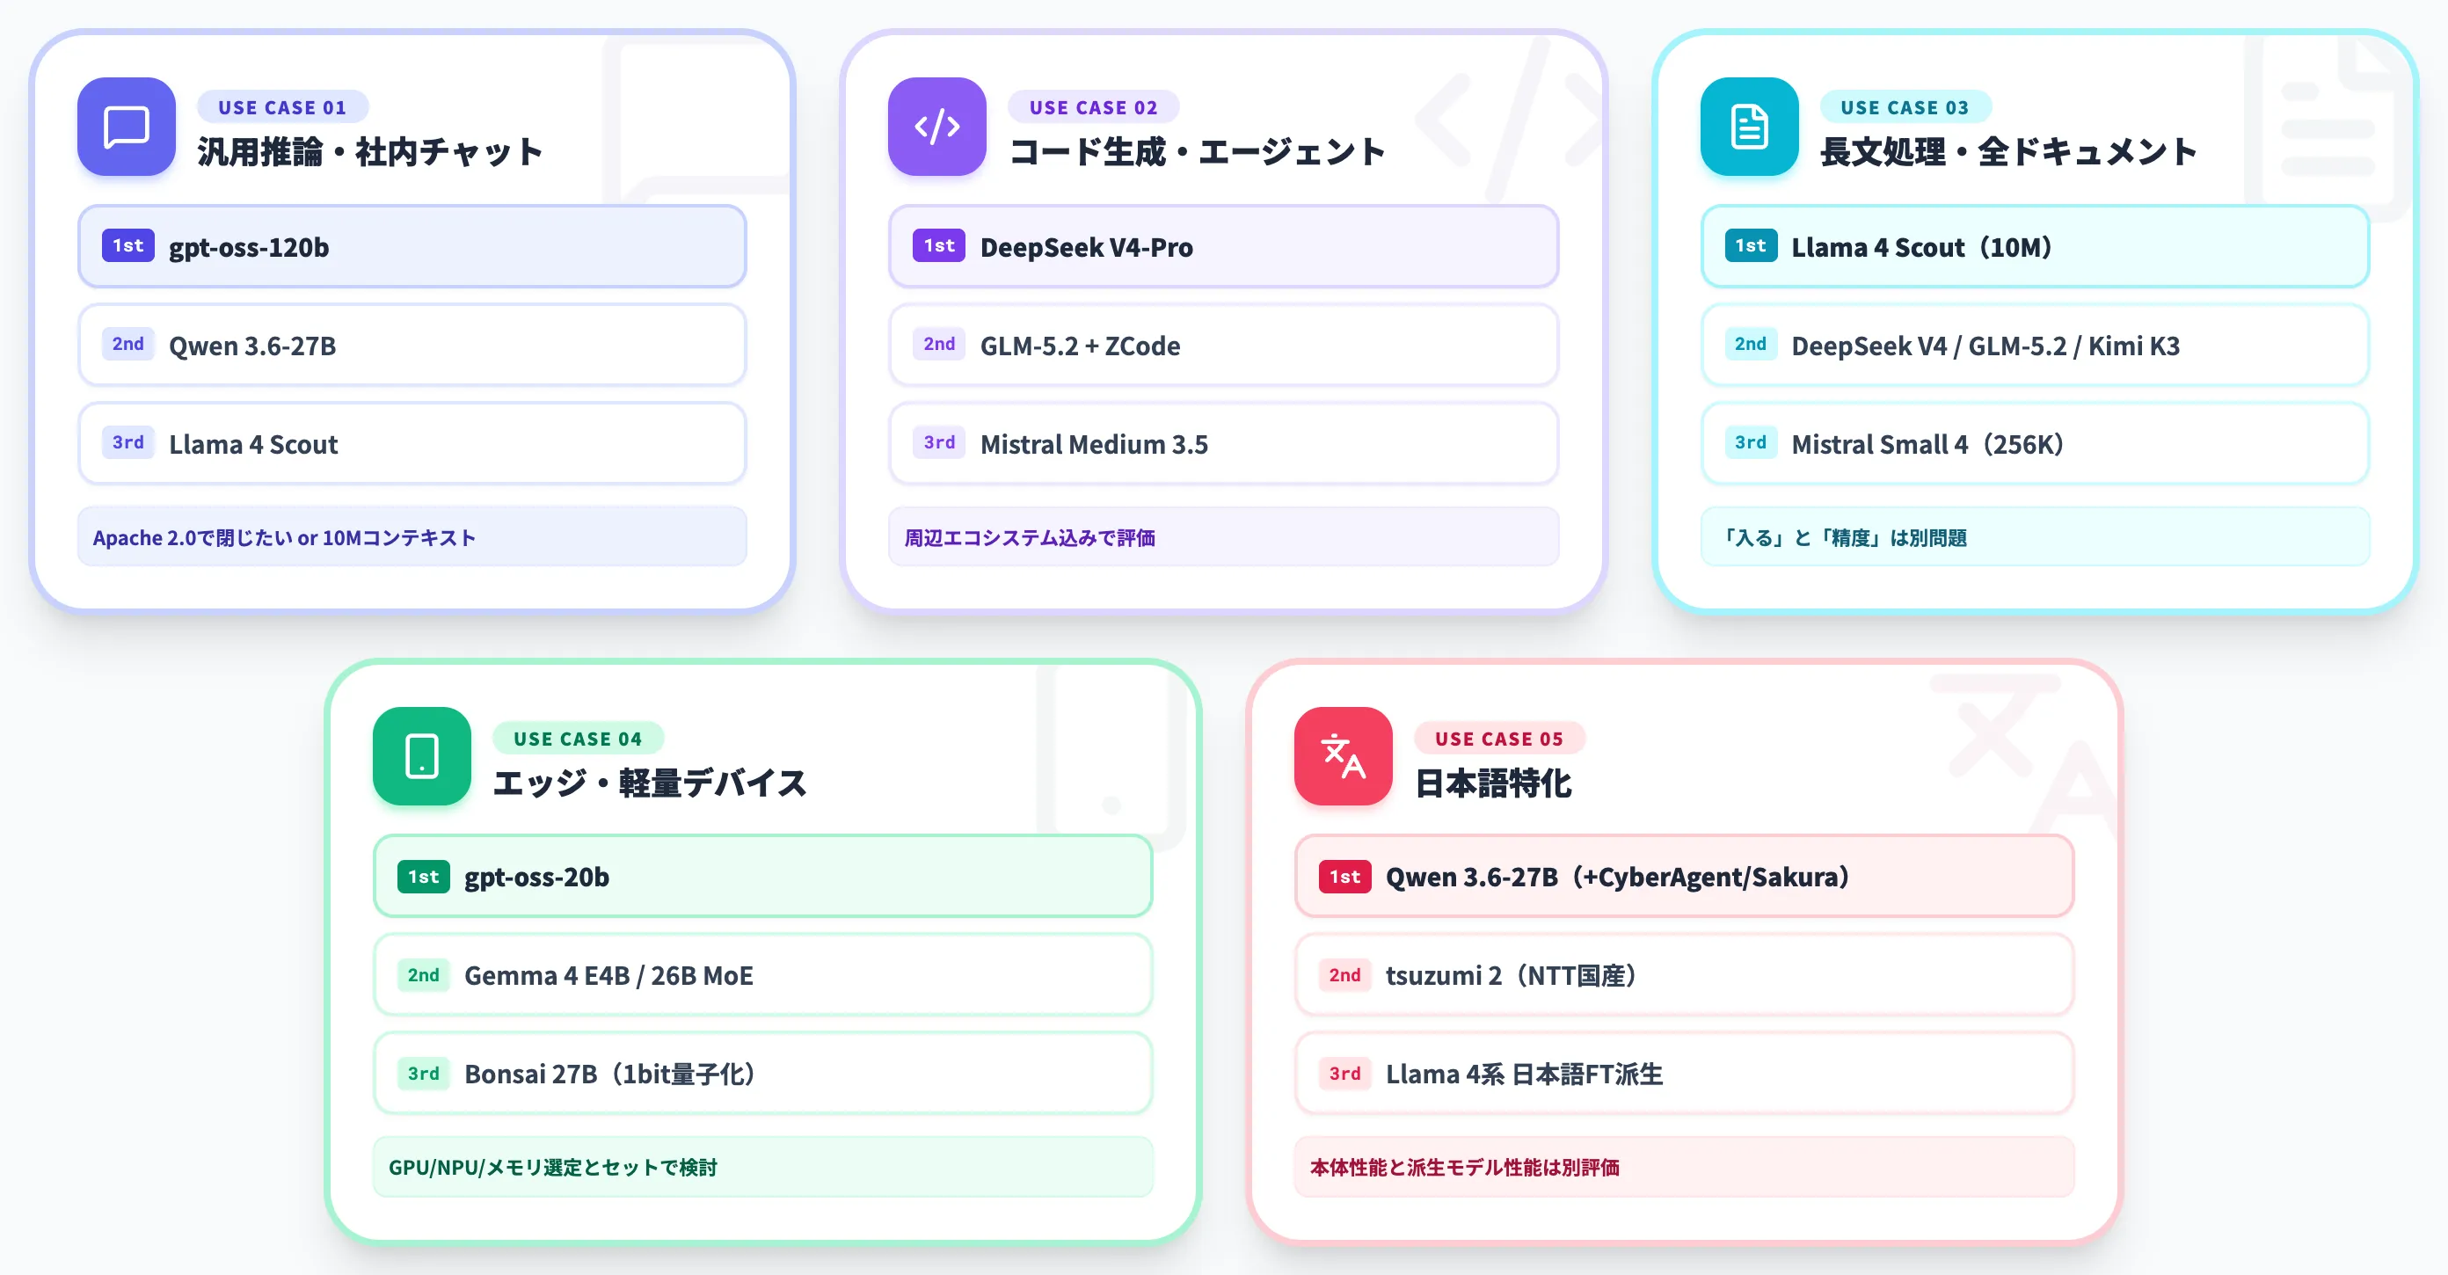This screenshot has width=2448, height=1275.
Task: Click the red translate icon for Use Case 05
Action: [1343, 756]
